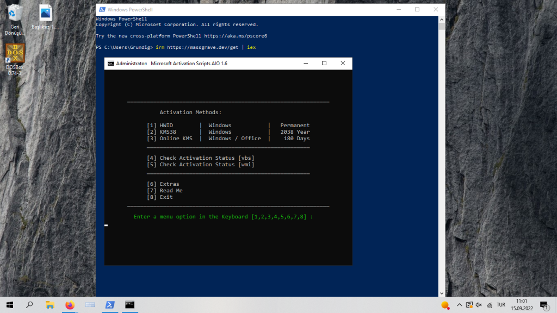Click the 180 Days text

coord(296,139)
